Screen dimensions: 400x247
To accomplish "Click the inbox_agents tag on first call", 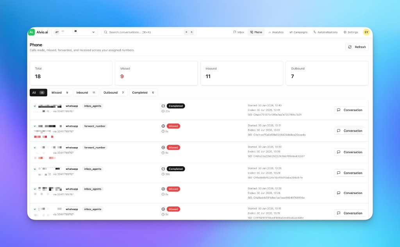I will pyautogui.click(x=93, y=106).
